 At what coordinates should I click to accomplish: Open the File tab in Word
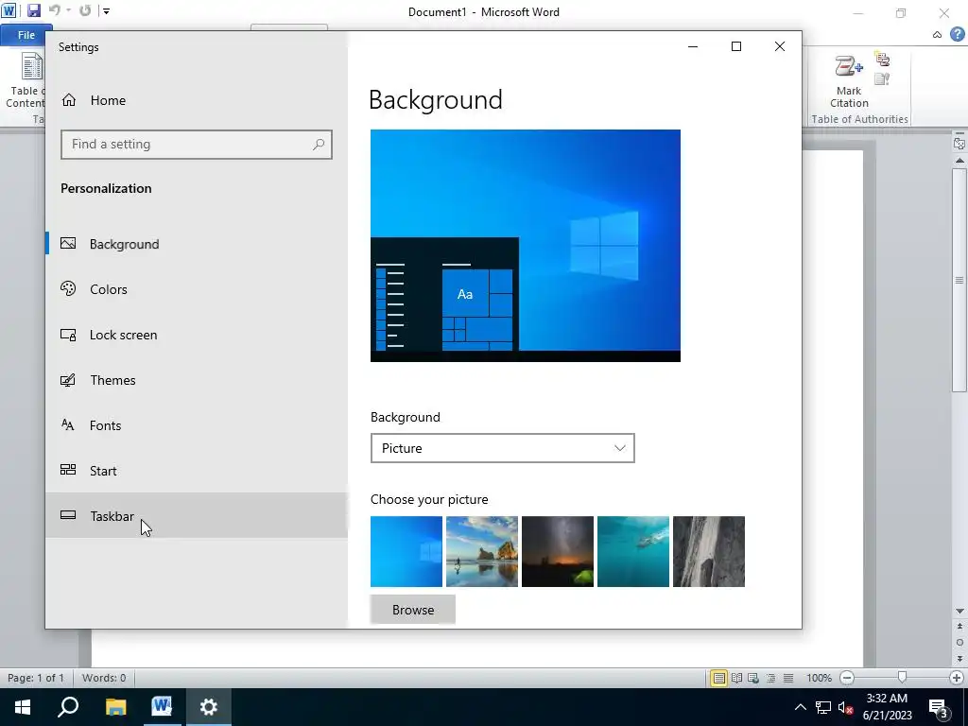(x=26, y=35)
